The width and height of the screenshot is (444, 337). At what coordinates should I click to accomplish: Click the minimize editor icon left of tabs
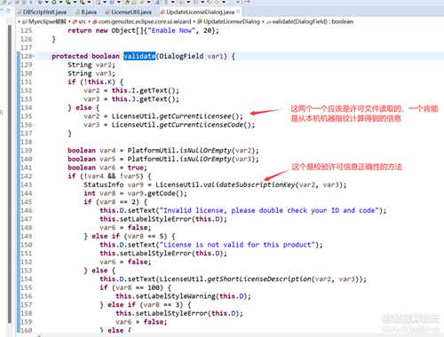[8, 11]
